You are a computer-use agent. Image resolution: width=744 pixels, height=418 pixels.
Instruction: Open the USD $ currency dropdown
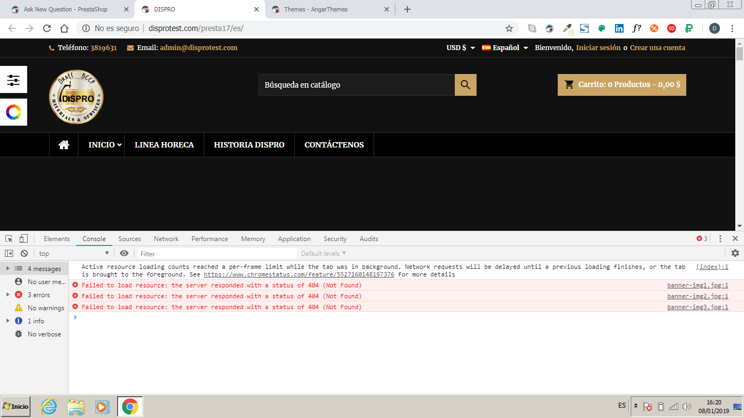pyautogui.click(x=461, y=48)
